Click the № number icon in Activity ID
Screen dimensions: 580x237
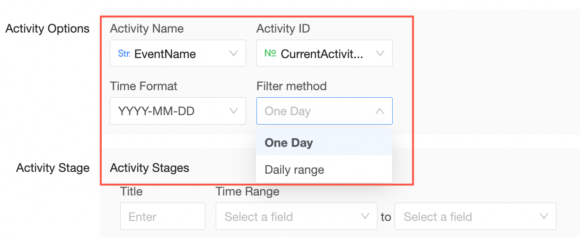[270, 53]
